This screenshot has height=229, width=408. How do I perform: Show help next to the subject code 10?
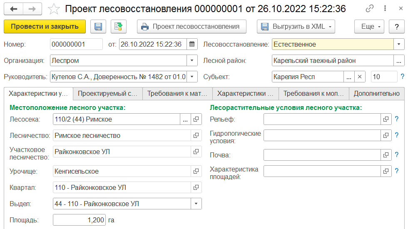(x=403, y=77)
